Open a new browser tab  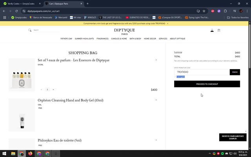click(87, 4)
